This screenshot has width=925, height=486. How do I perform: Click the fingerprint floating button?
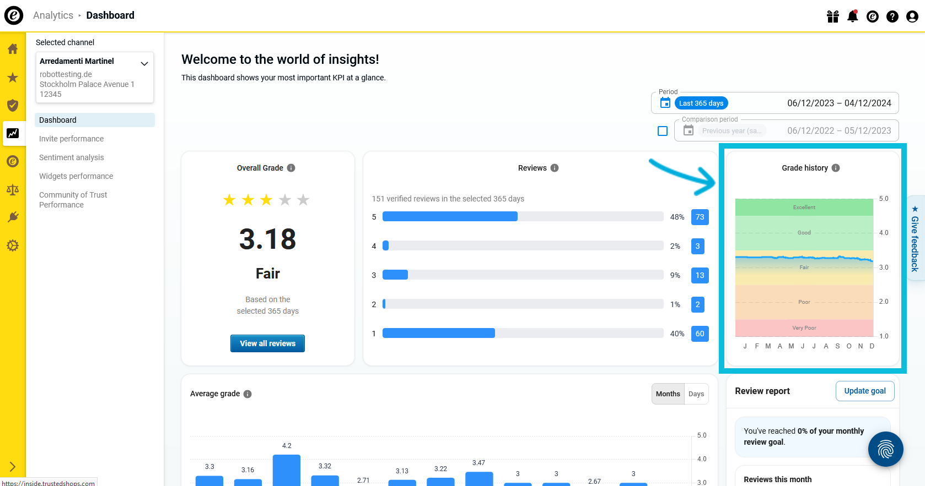(x=885, y=449)
